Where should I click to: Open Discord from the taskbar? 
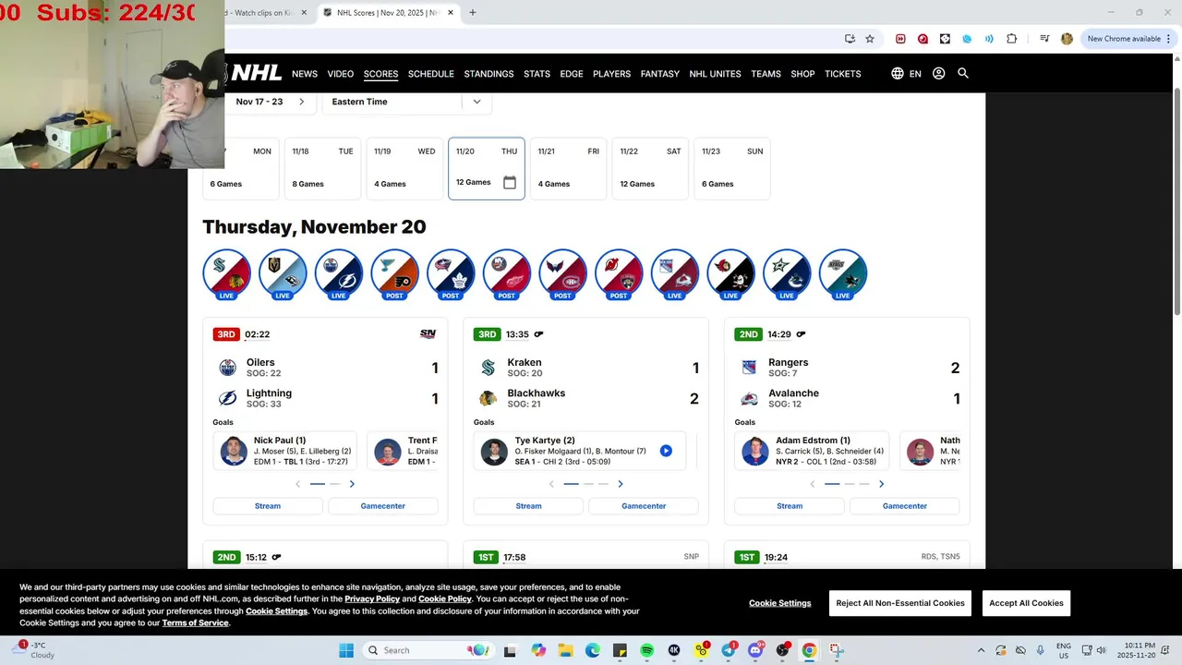(755, 650)
